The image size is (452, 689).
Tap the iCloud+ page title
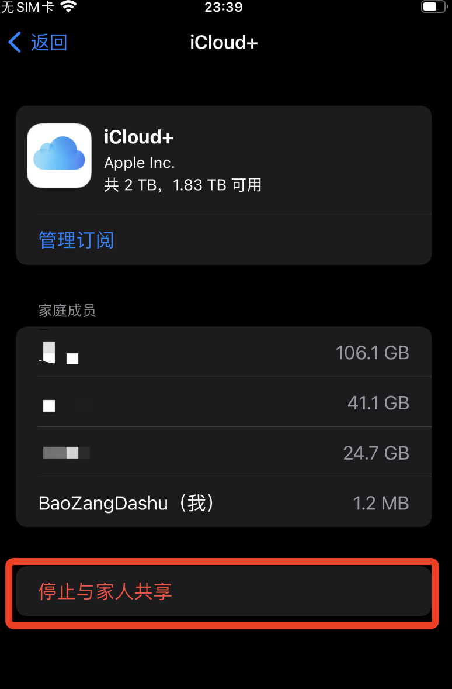(x=224, y=43)
